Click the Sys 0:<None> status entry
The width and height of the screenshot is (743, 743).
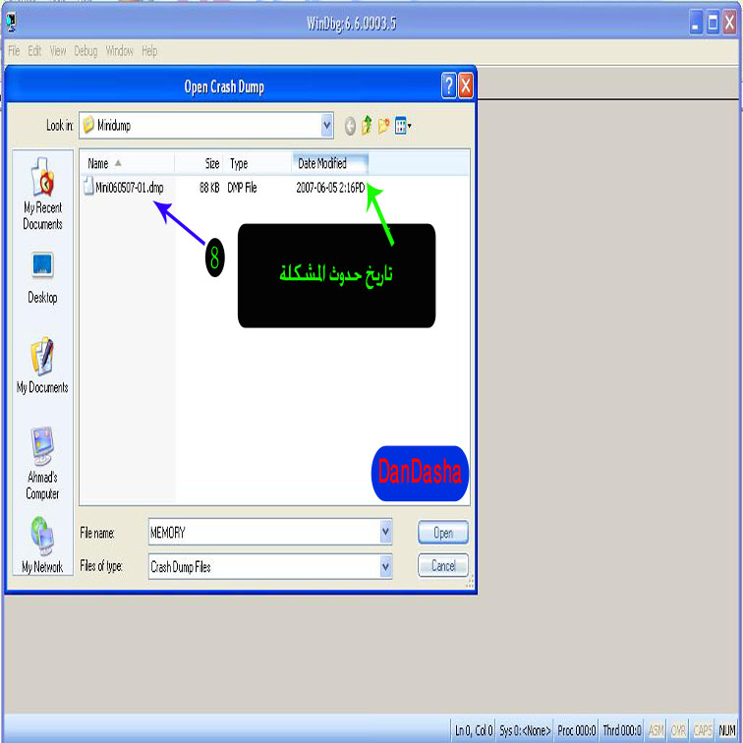(525, 730)
